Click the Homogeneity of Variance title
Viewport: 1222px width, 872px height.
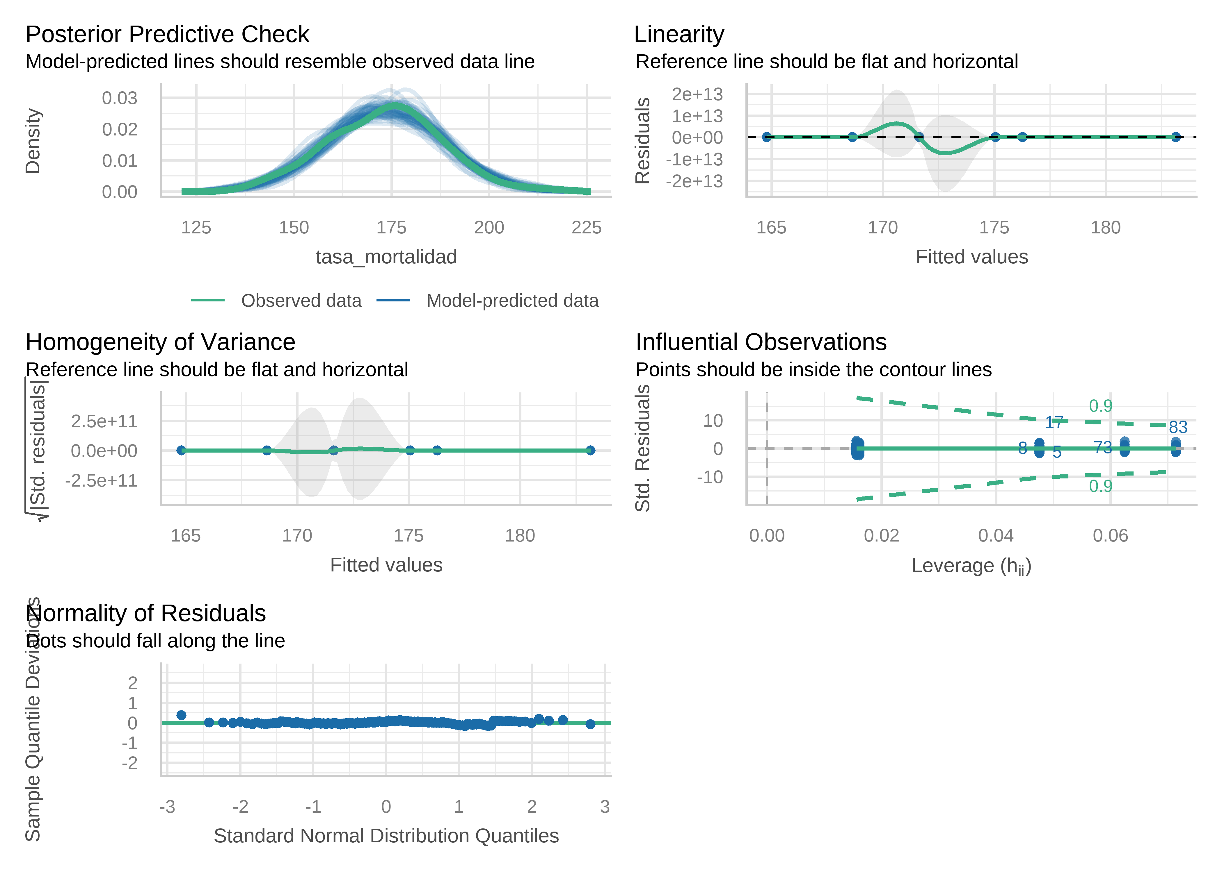pos(160,342)
